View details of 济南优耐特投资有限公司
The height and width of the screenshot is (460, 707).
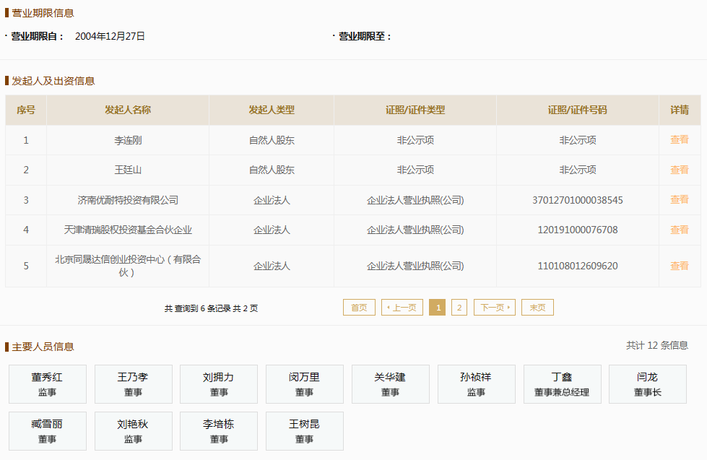tap(679, 200)
